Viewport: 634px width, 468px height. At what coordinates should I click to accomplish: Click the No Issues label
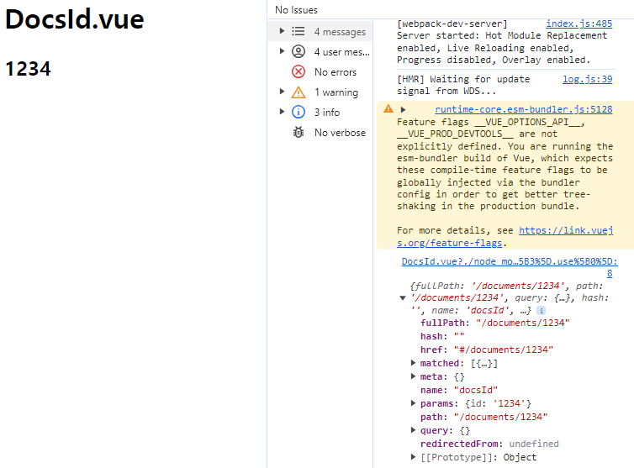point(296,10)
